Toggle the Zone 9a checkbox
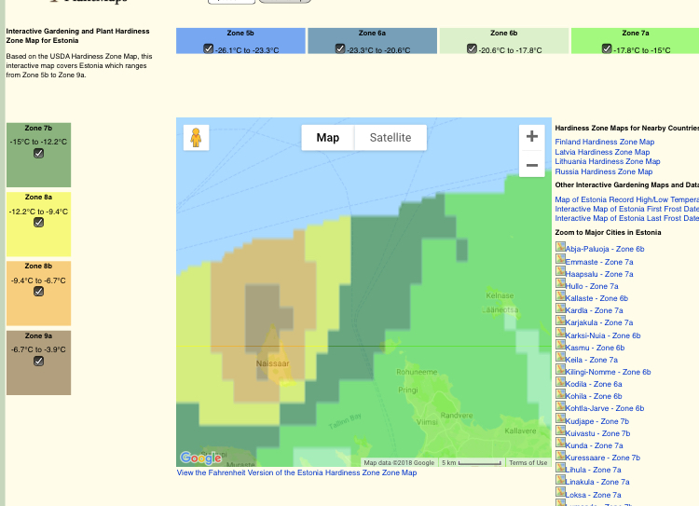The image size is (699, 506). click(38, 361)
